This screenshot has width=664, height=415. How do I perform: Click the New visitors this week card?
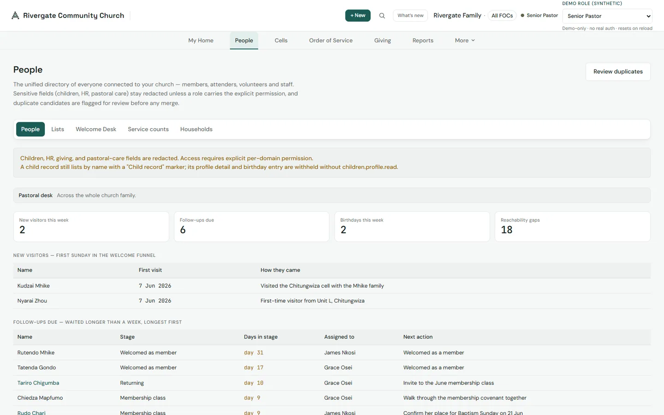[91, 226]
